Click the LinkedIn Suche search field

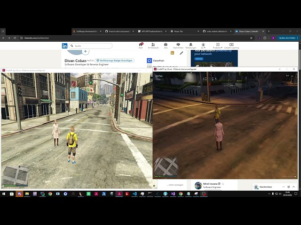click(91, 46)
